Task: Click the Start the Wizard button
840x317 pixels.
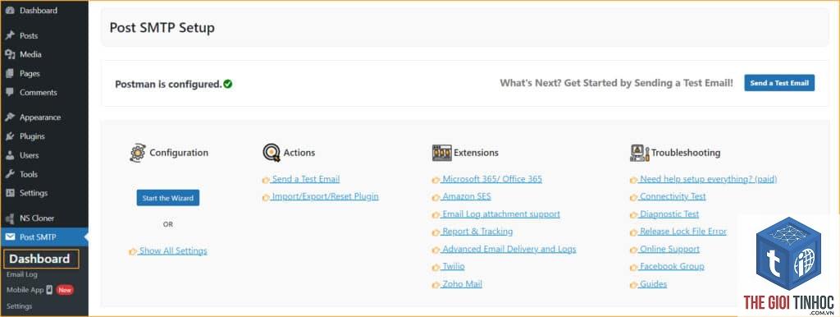Action: (167, 198)
